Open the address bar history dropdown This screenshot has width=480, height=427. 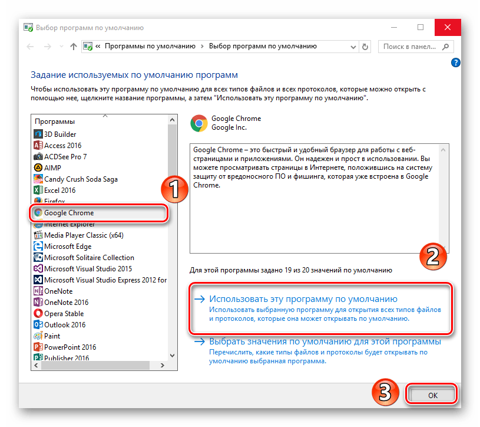click(351, 46)
